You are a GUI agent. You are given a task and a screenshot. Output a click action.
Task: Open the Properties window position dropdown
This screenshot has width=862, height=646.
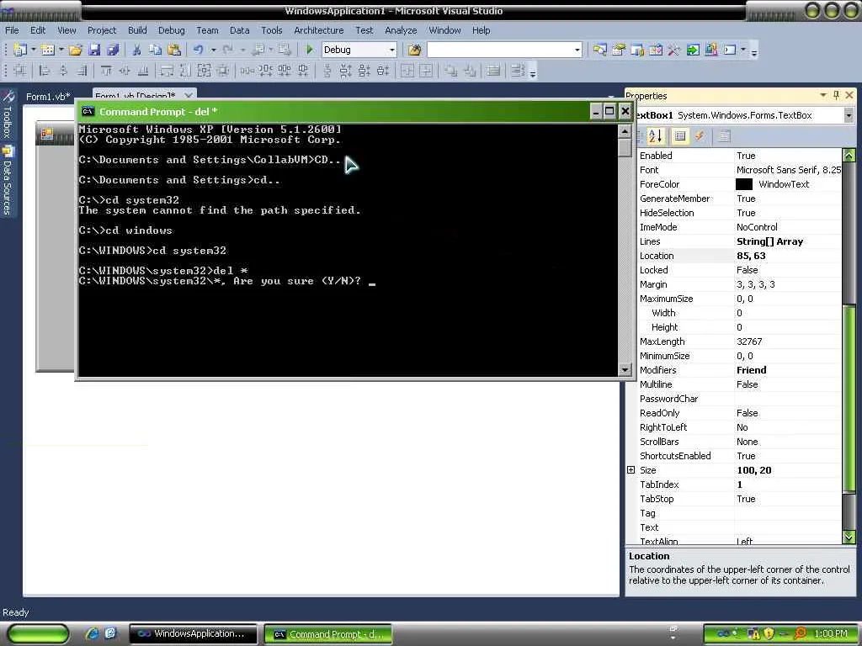[x=823, y=95]
